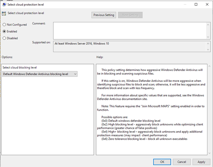Click the Supported on scroll-up arrow
The image size is (213, 167).
click(208, 43)
